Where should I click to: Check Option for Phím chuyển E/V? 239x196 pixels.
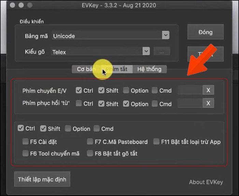126,90
